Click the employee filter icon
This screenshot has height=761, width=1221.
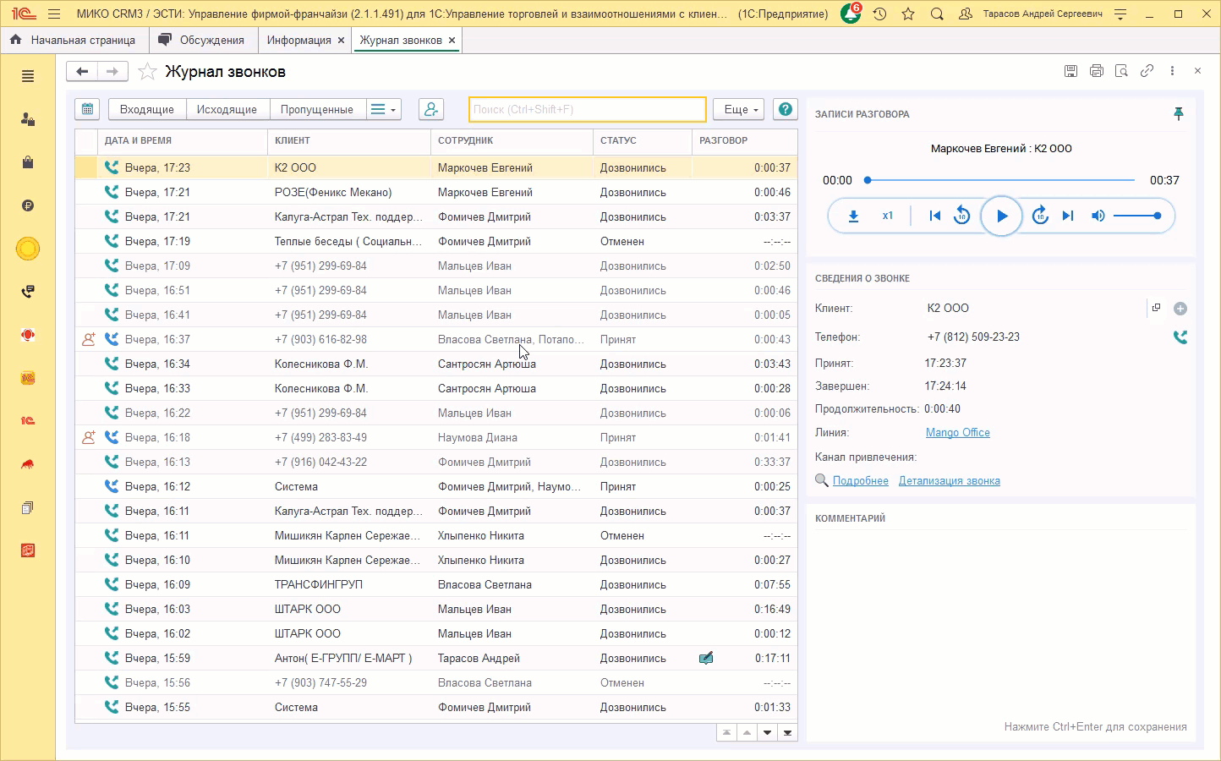[431, 109]
